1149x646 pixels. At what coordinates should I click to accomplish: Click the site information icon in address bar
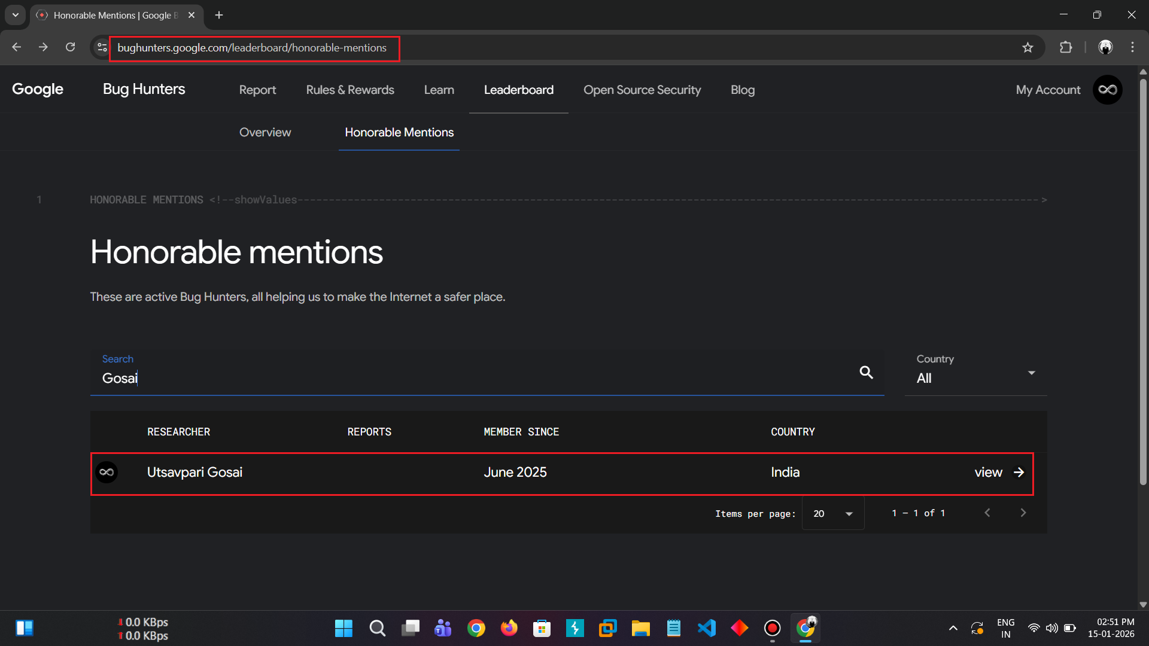[x=102, y=47]
